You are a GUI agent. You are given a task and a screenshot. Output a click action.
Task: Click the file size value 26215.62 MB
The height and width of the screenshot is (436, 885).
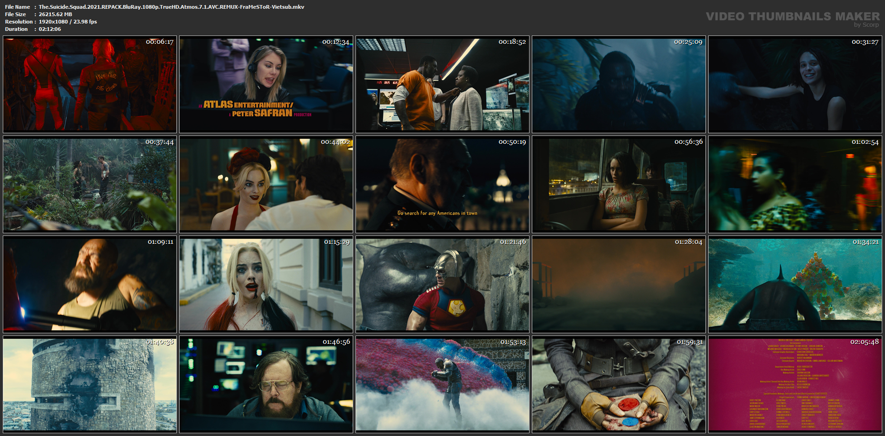(55, 14)
